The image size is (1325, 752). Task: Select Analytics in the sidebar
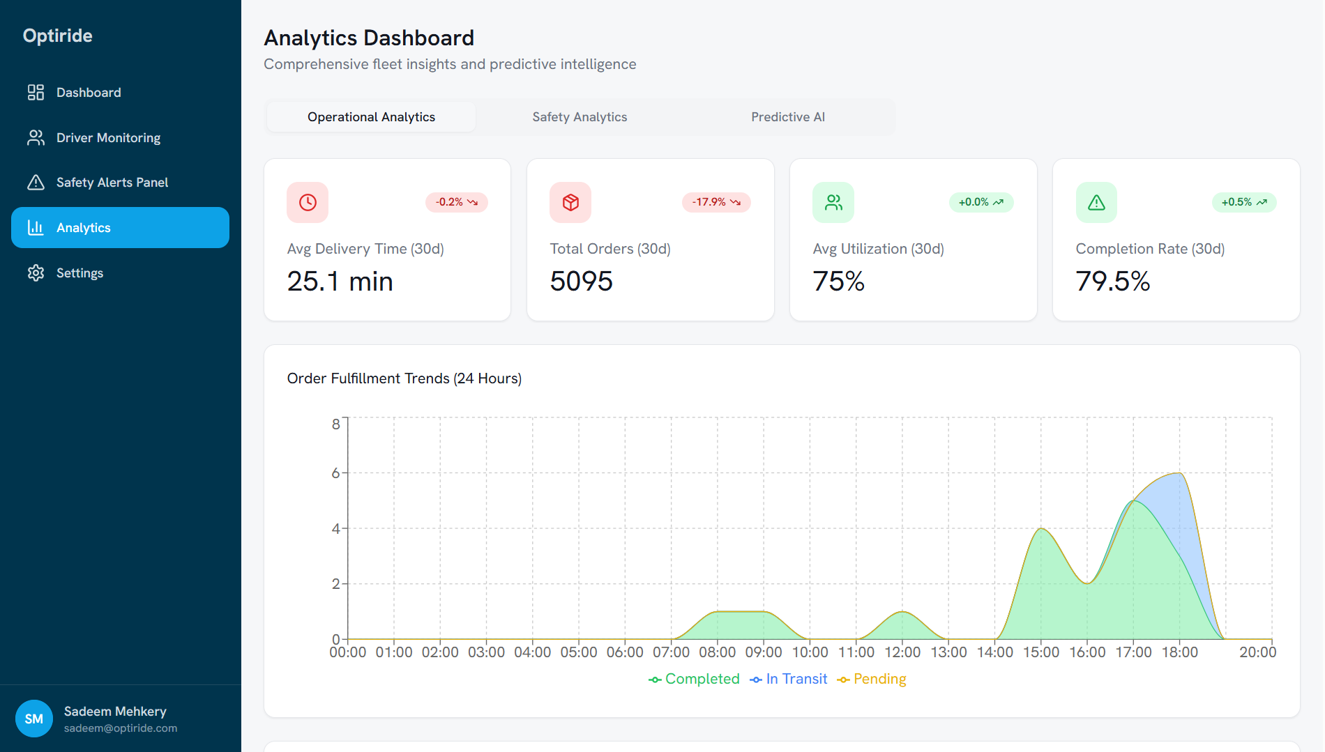click(120, 228)
